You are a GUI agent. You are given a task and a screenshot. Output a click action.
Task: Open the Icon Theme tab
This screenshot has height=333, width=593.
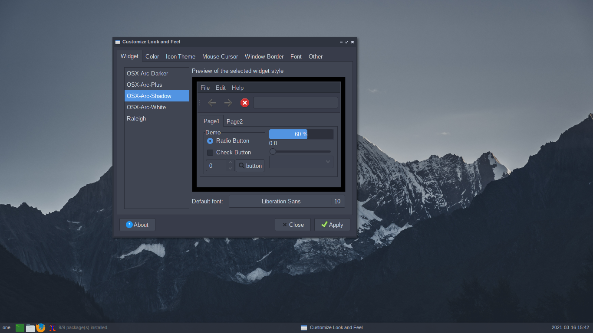point(181,56)
